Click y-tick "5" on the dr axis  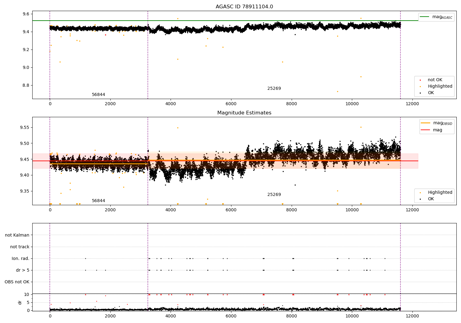pyautogui.click(x=28, y=302)
